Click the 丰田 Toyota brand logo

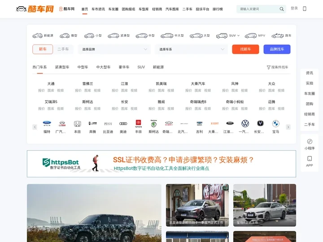(139, 124)
